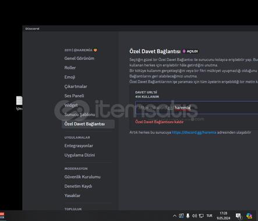Open Güvenlik Kurulumu settings page
258x221 pixels.
pos(83,177)
